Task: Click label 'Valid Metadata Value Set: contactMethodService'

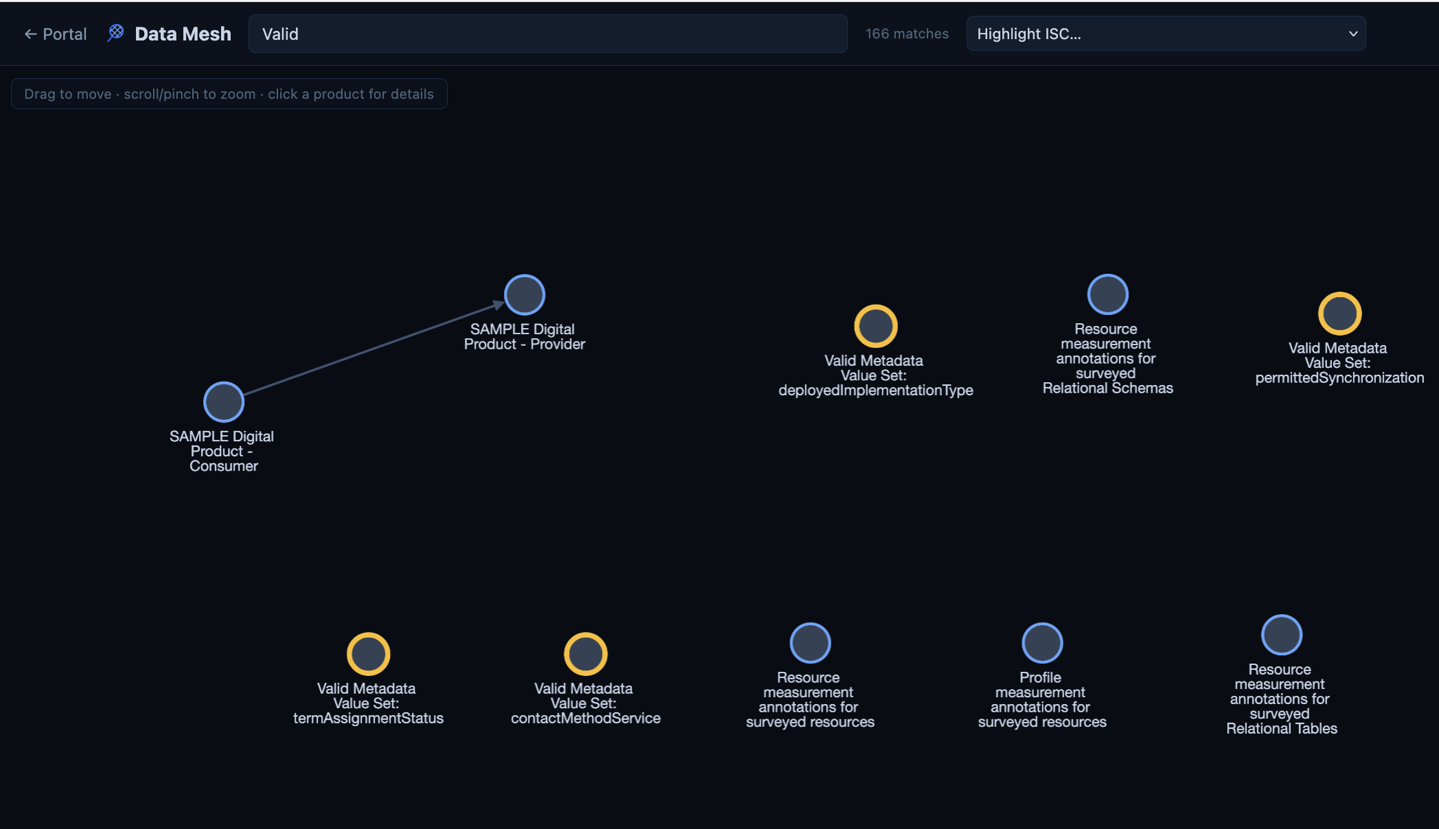Action: coord(586,703)
